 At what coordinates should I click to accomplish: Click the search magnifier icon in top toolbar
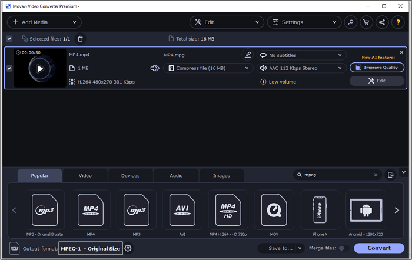coord(351,22)
